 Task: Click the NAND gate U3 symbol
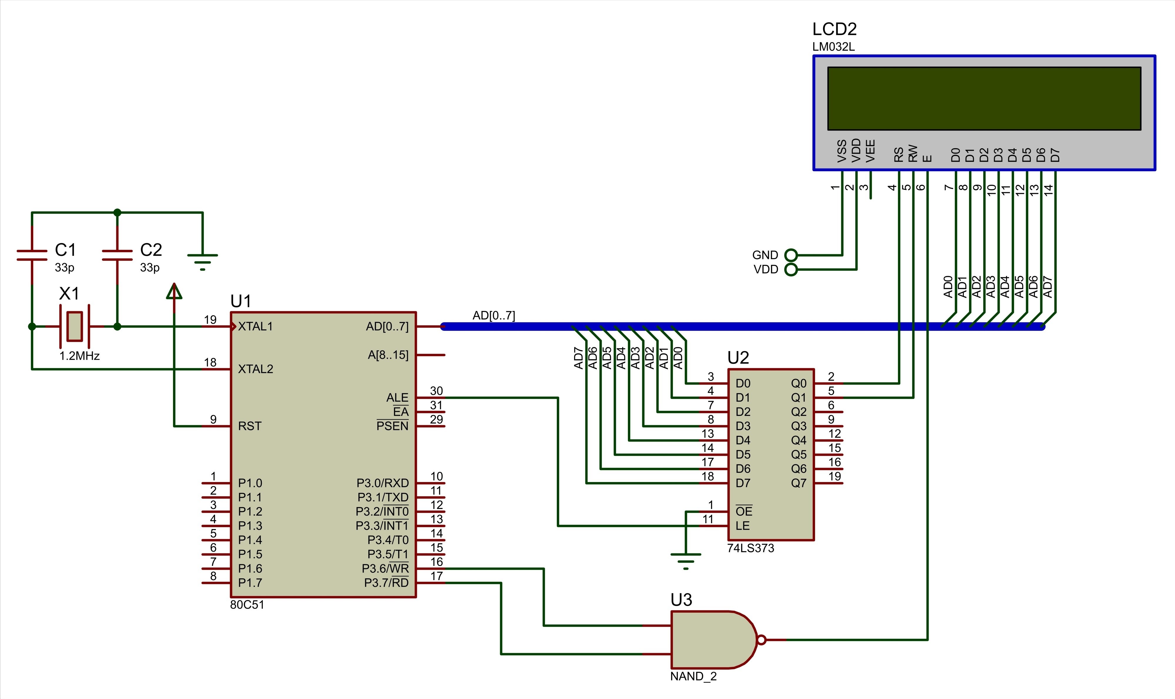(709, 639)
